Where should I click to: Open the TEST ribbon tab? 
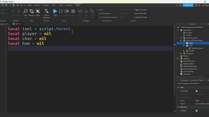pos(54,5)
